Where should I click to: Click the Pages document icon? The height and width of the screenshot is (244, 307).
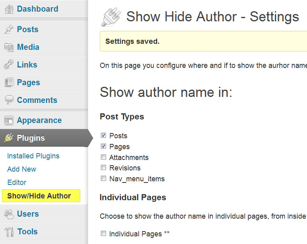coord(9,82)
